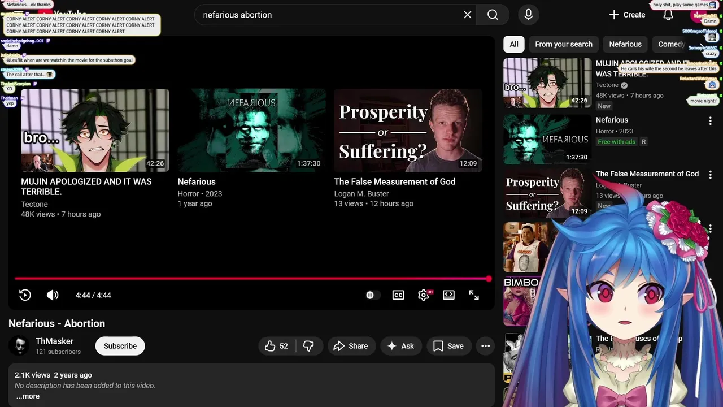Start voice search with microphone icon
Viewport: 723px width, 407px height.
tap(528, 15)
